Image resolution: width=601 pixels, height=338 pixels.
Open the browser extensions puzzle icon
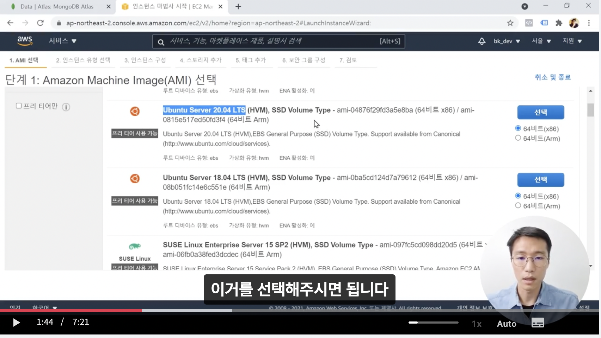coord(559,23)
